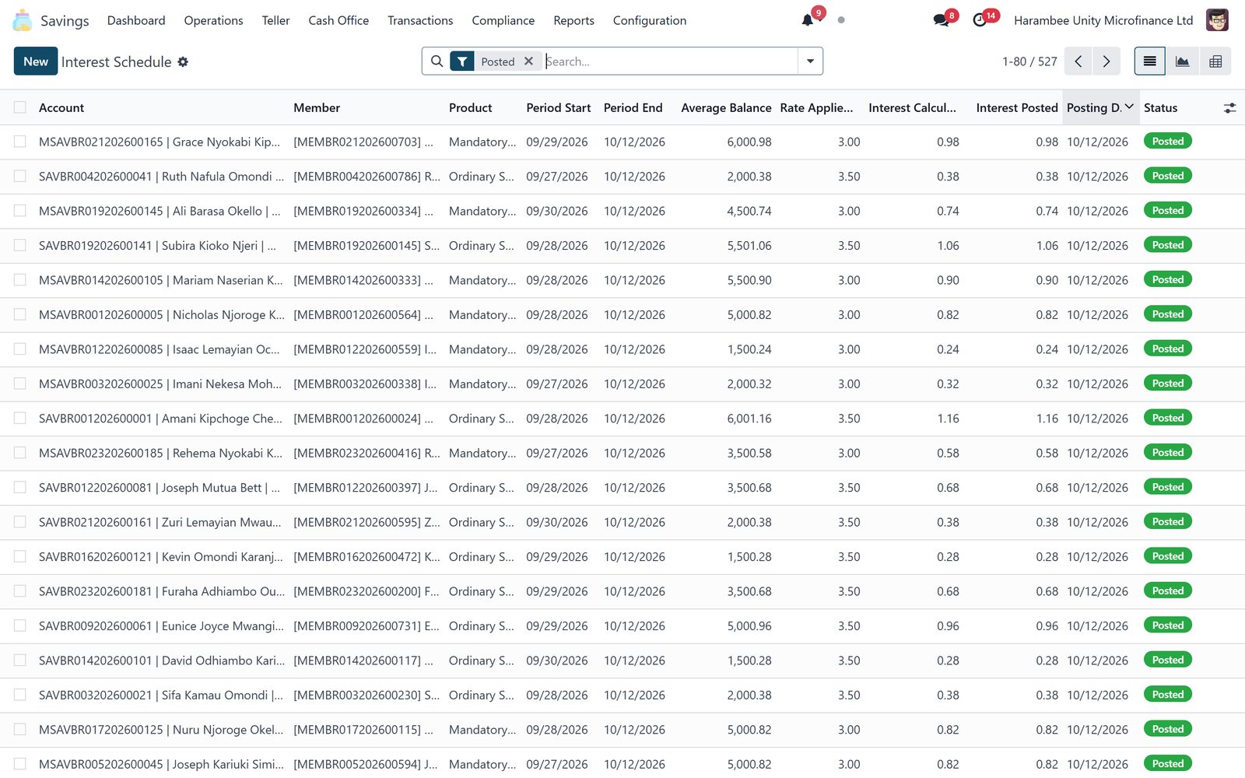Open the Reports menu
The height and width of the screenshot is (778, 1245).
(x=573, y=20)
